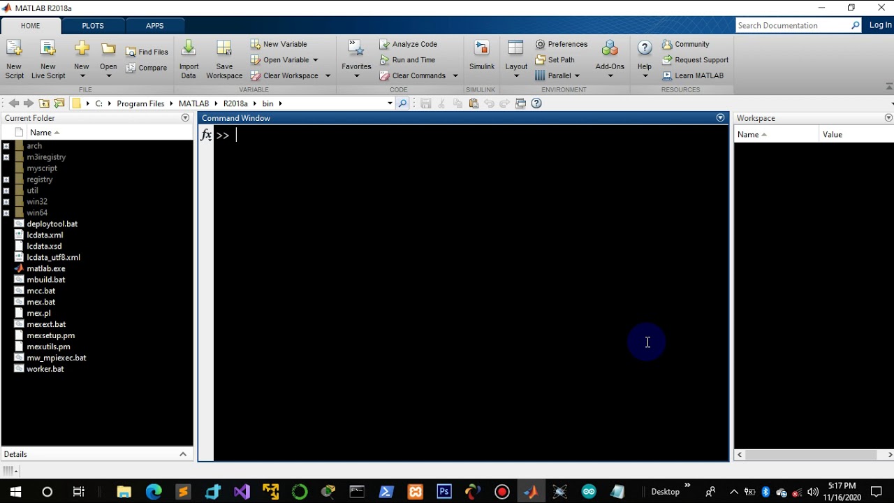
Task: Click Analyze Code
Action: point(409,44)
